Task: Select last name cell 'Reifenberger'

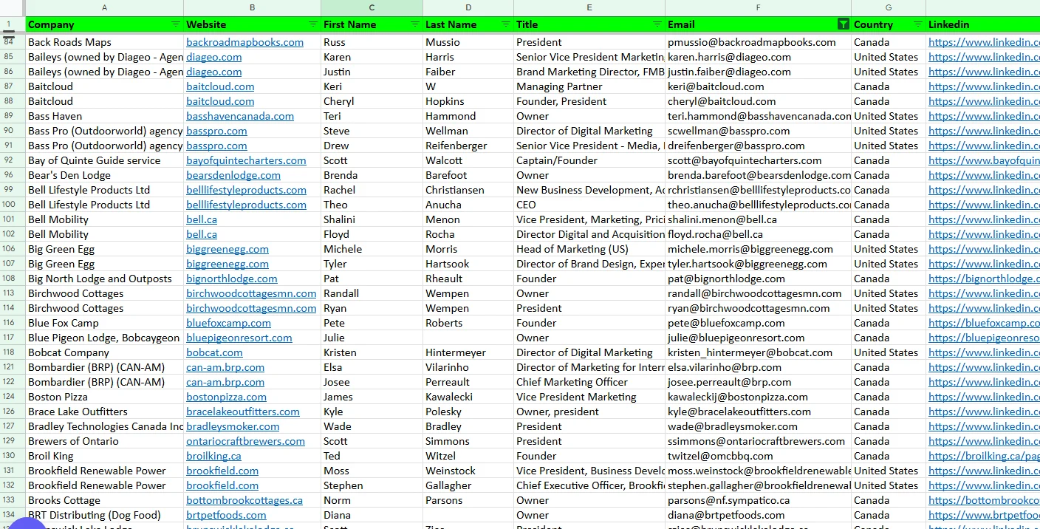Action: click(x=468, y=146)
